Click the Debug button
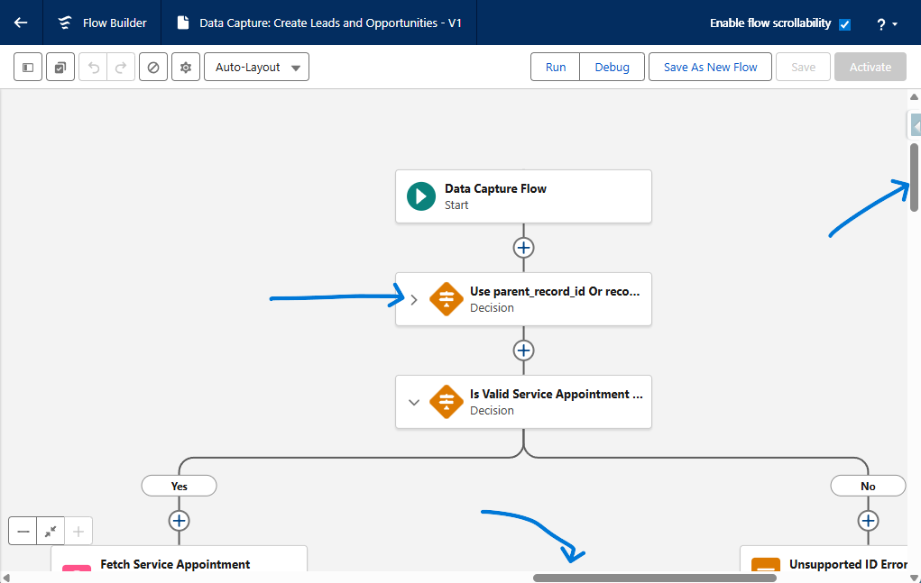Image resolution: width=921 pixels, height=583 pixels. (x=612, y=68)
